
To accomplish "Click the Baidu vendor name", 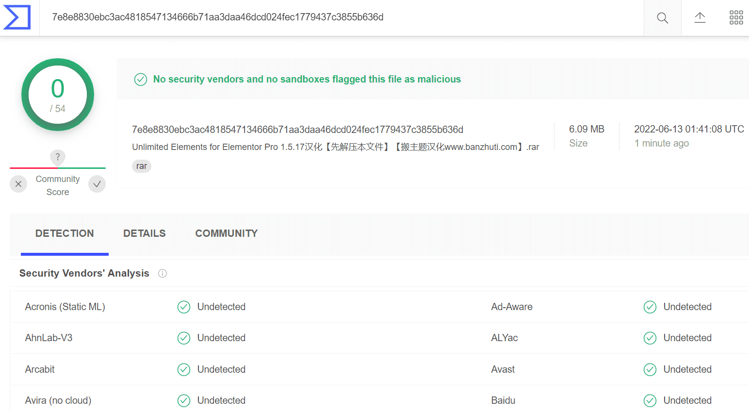I will (x=503, y=400).
